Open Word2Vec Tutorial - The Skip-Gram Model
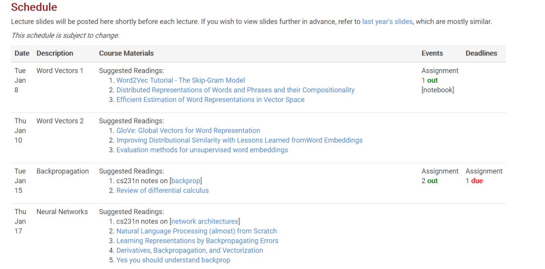The height and width of the screenshot is (269, 545). (181, 80)
